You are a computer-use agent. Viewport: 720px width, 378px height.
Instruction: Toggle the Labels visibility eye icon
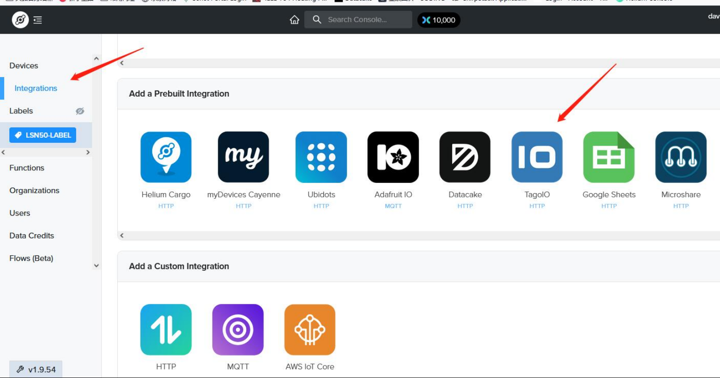coord(80,111)
